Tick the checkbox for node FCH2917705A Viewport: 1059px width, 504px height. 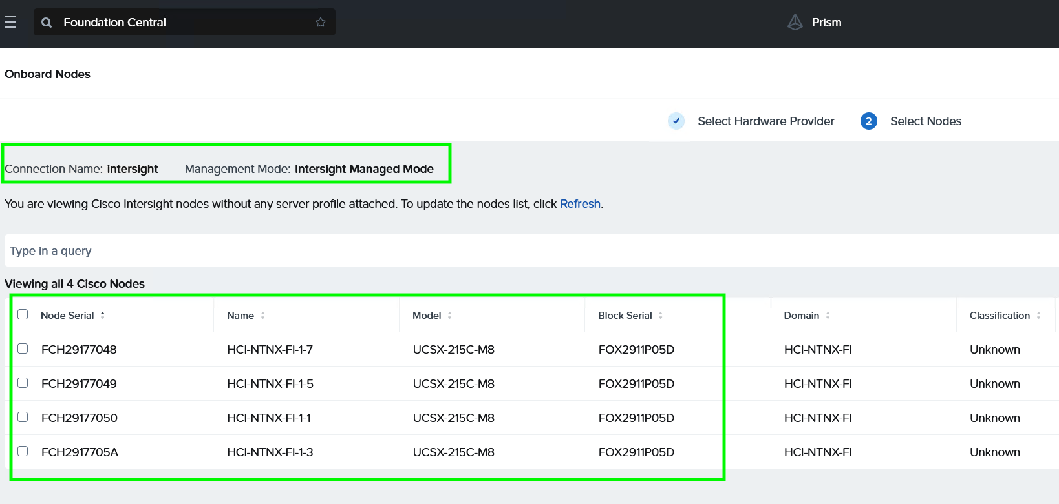click(x=23, y=451)
